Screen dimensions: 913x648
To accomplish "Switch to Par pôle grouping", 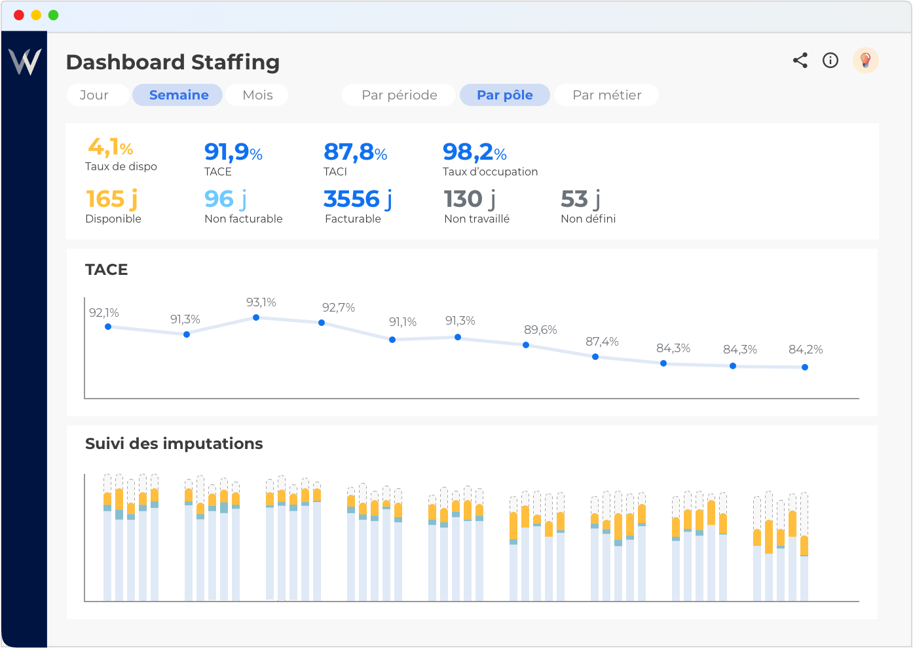I will tap(504, 95).
